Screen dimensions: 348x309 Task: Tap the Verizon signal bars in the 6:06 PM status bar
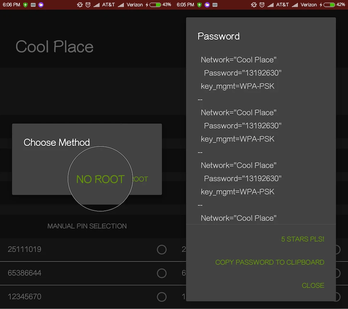point(121,5)
